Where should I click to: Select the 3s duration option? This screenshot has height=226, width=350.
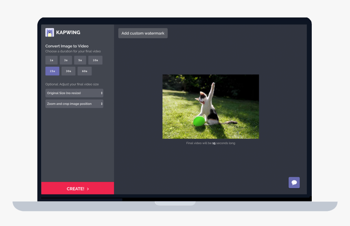click(66, 60)
